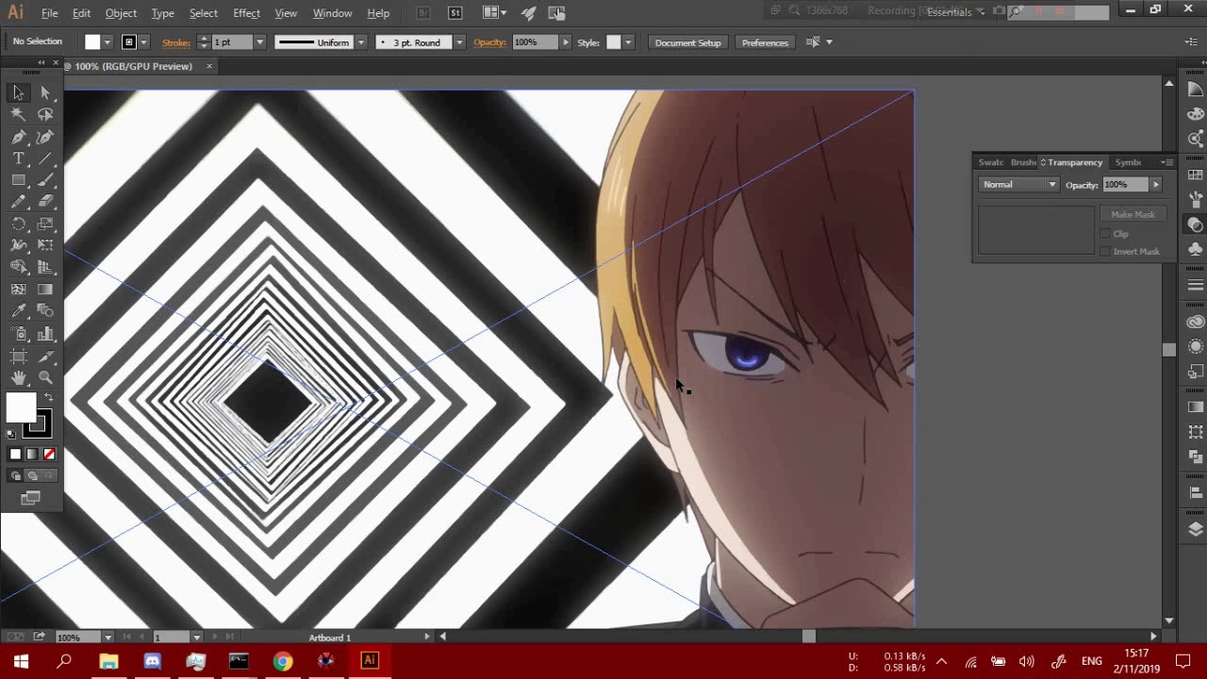Click the Style swatch in control bar
Image resolution: width=1207 pixels, height=679 pixels.
(614, 42)
